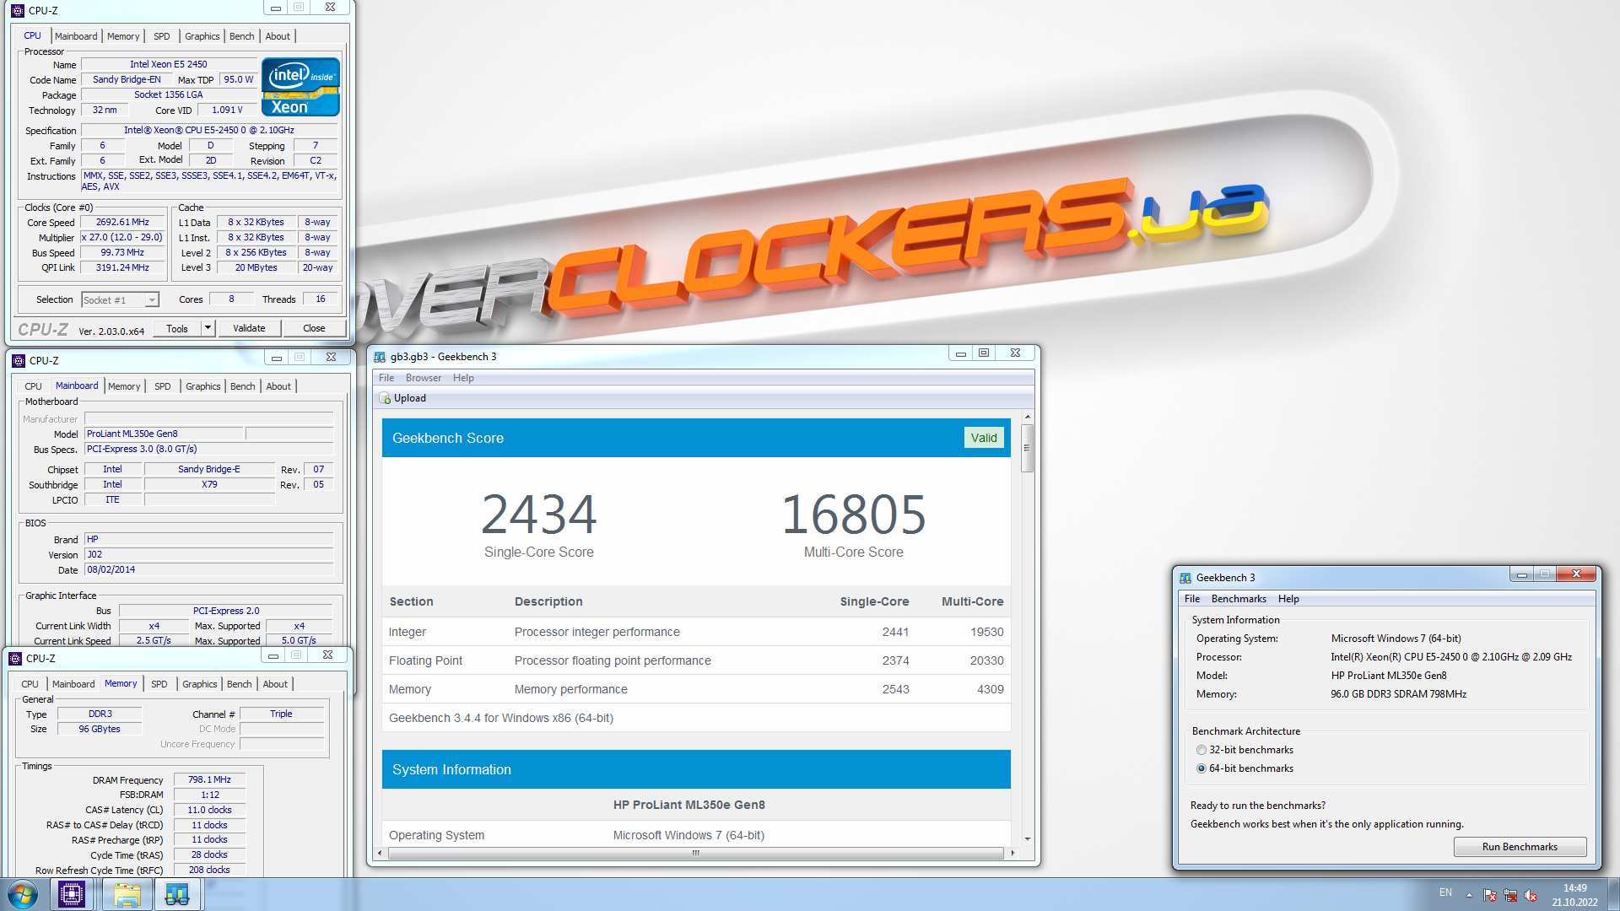Screen dimensions: 1620x911
Task: Click scroll down arrow in Geekbench results
Action: (x=1028, y=838)
